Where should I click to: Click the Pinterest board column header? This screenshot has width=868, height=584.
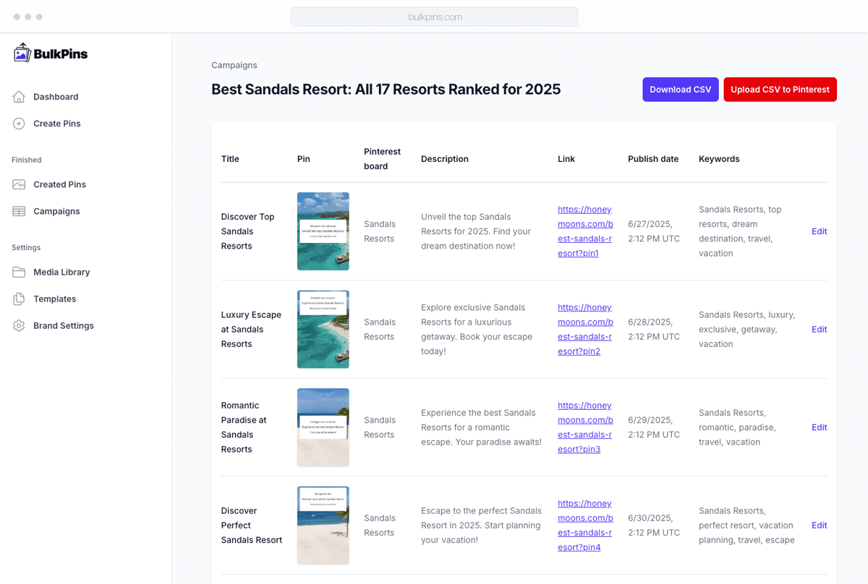pyautogui.click(x=382, y=159)
